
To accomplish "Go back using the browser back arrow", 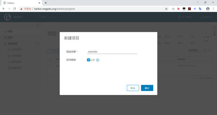I will [x=4, y=9].
